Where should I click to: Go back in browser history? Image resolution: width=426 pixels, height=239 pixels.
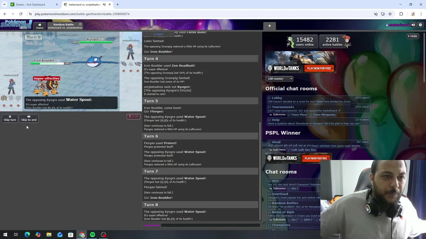5,14
